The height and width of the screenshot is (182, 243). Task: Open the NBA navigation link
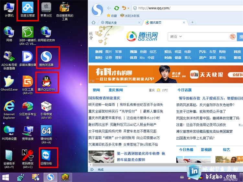point(142,58)
